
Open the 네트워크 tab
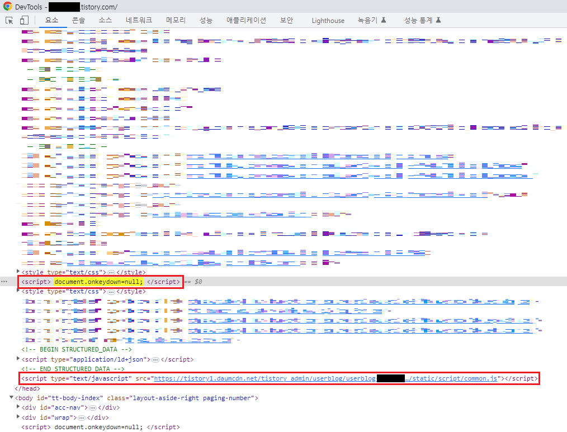pos(139,20)
